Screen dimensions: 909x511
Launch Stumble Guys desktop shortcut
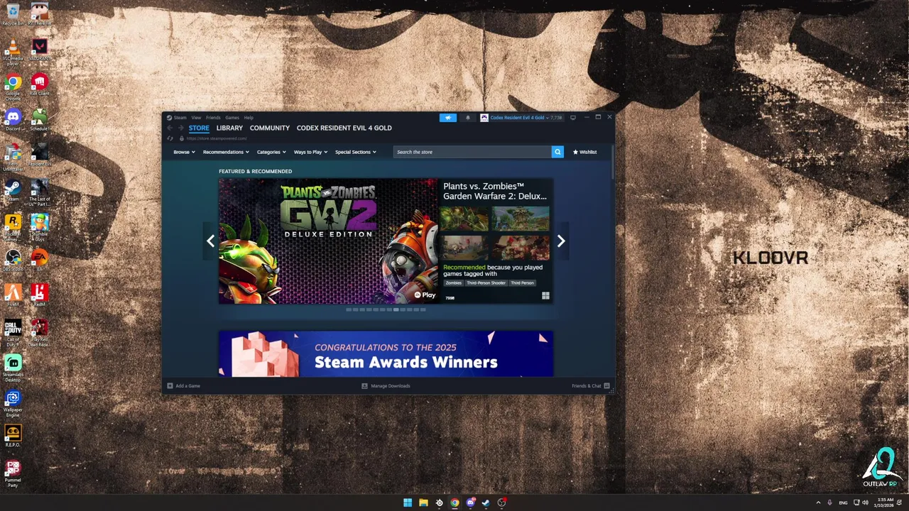(40, 227)
